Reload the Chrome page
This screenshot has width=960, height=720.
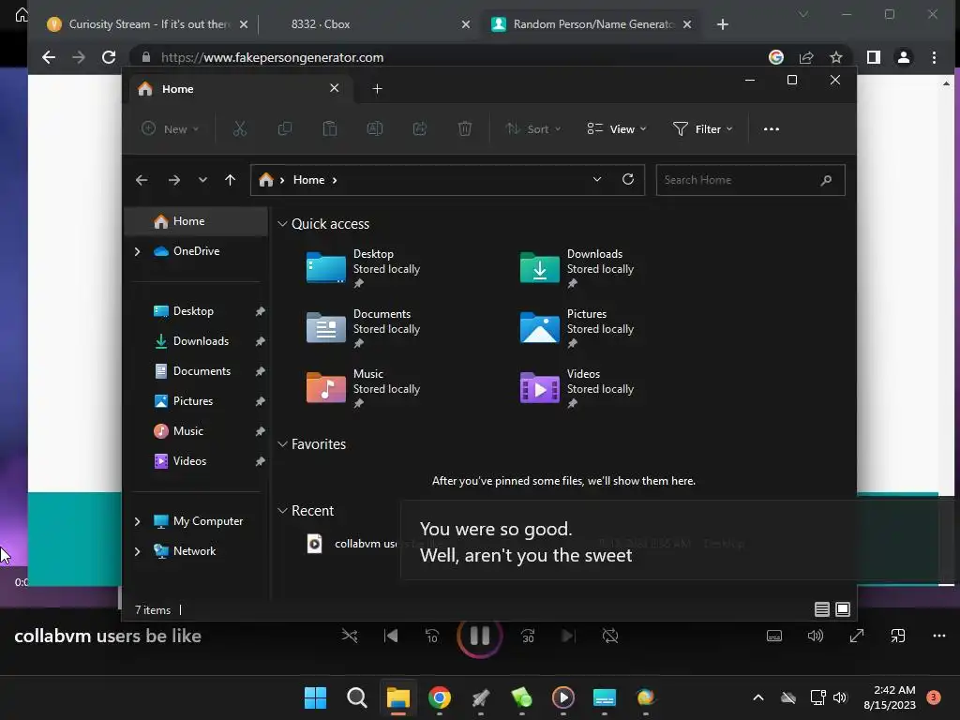tap(109, 57)
